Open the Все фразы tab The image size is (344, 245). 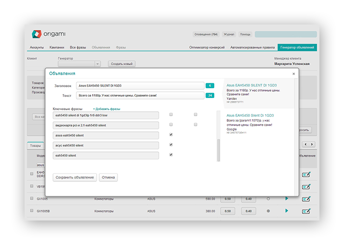click(78, 47)
